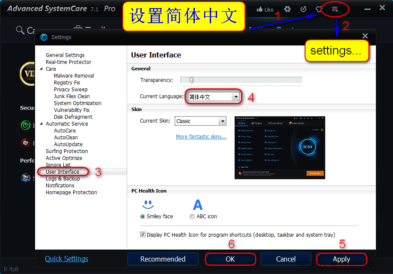393x274 pixels.
Task: Click the Smiley face health icon
Action: pos(148,205)
